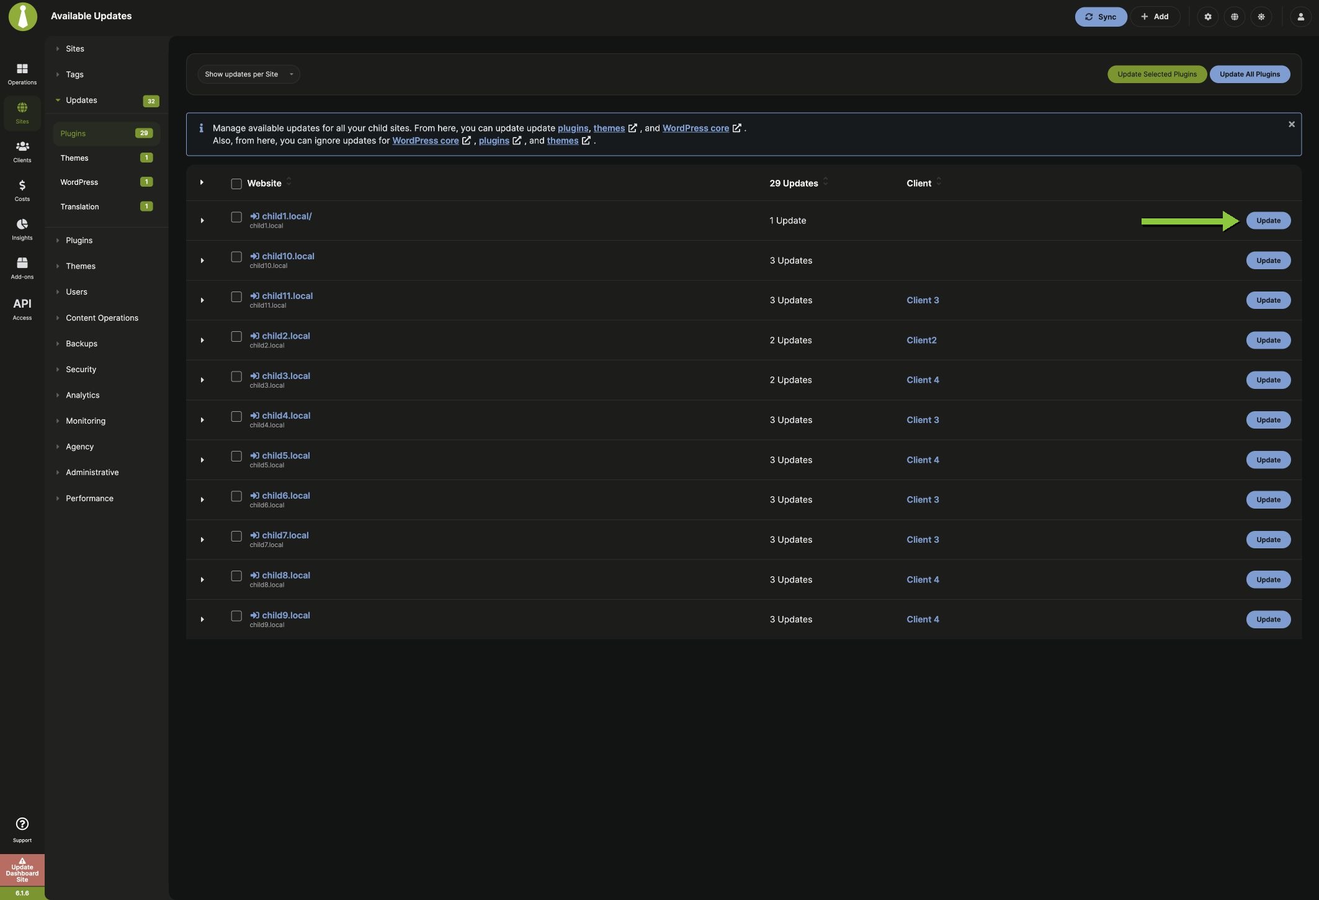Screen dimensions: 1319x900
Task: Click Update Selected Plugins button
Action: (x=1157, y=74)
